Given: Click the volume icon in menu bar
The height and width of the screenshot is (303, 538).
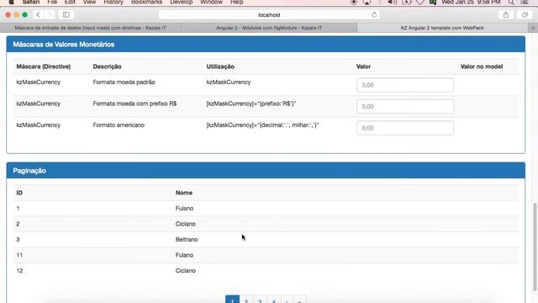Looking at the screenshot, I should click(393, 2).
